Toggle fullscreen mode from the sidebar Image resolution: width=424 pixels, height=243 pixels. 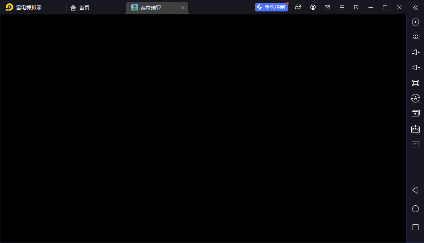point(416,83)
